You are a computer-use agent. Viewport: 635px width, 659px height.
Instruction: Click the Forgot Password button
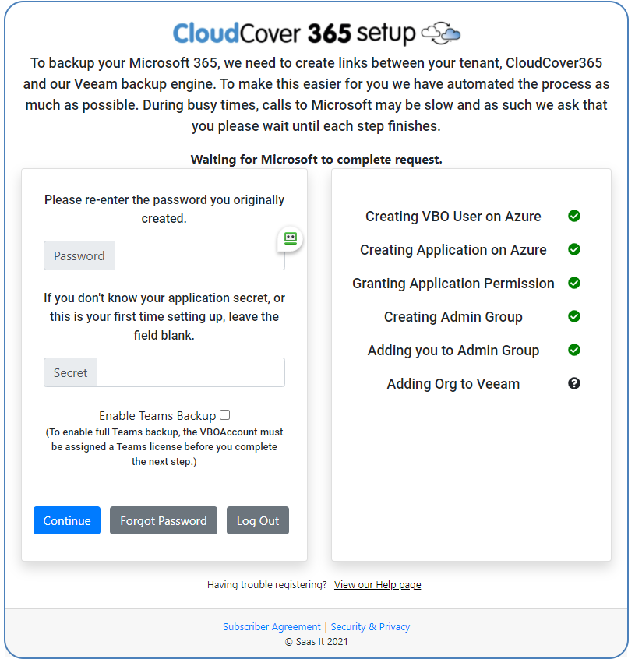(164, 520)
